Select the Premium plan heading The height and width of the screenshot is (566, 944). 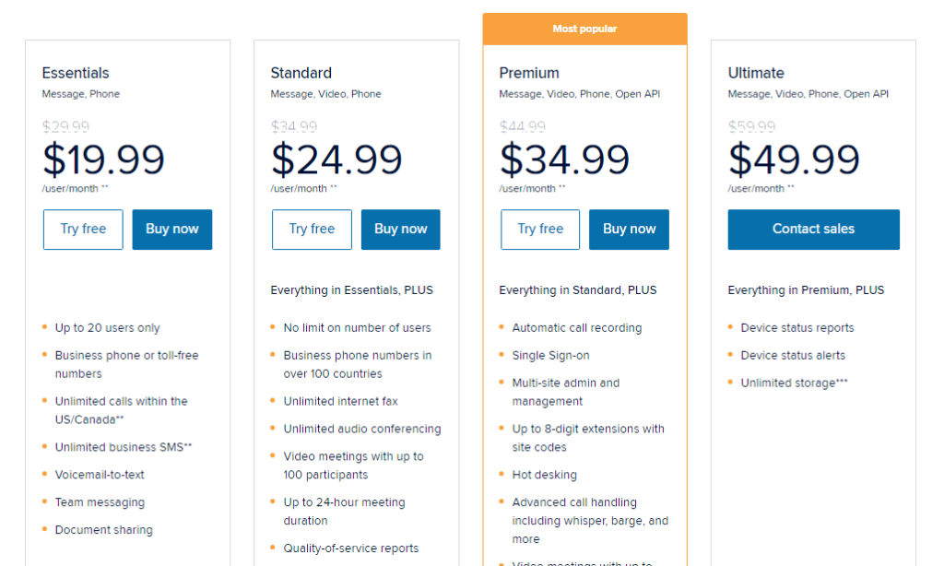coord(529,73)
